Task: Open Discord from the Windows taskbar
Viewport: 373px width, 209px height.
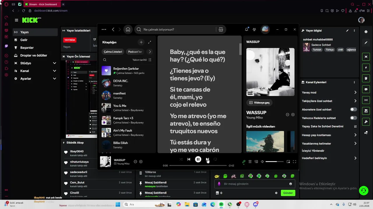Action: (256, 204)
